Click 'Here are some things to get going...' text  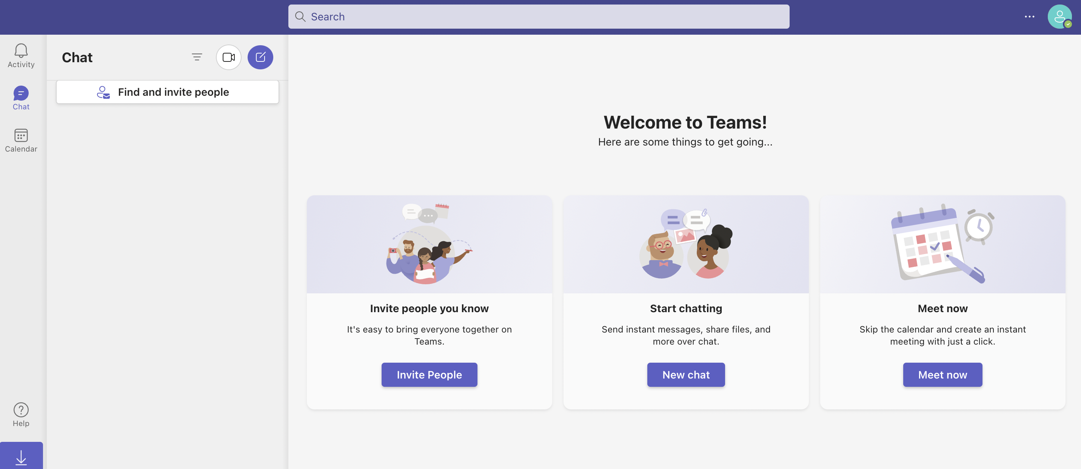tap(685, 142)
